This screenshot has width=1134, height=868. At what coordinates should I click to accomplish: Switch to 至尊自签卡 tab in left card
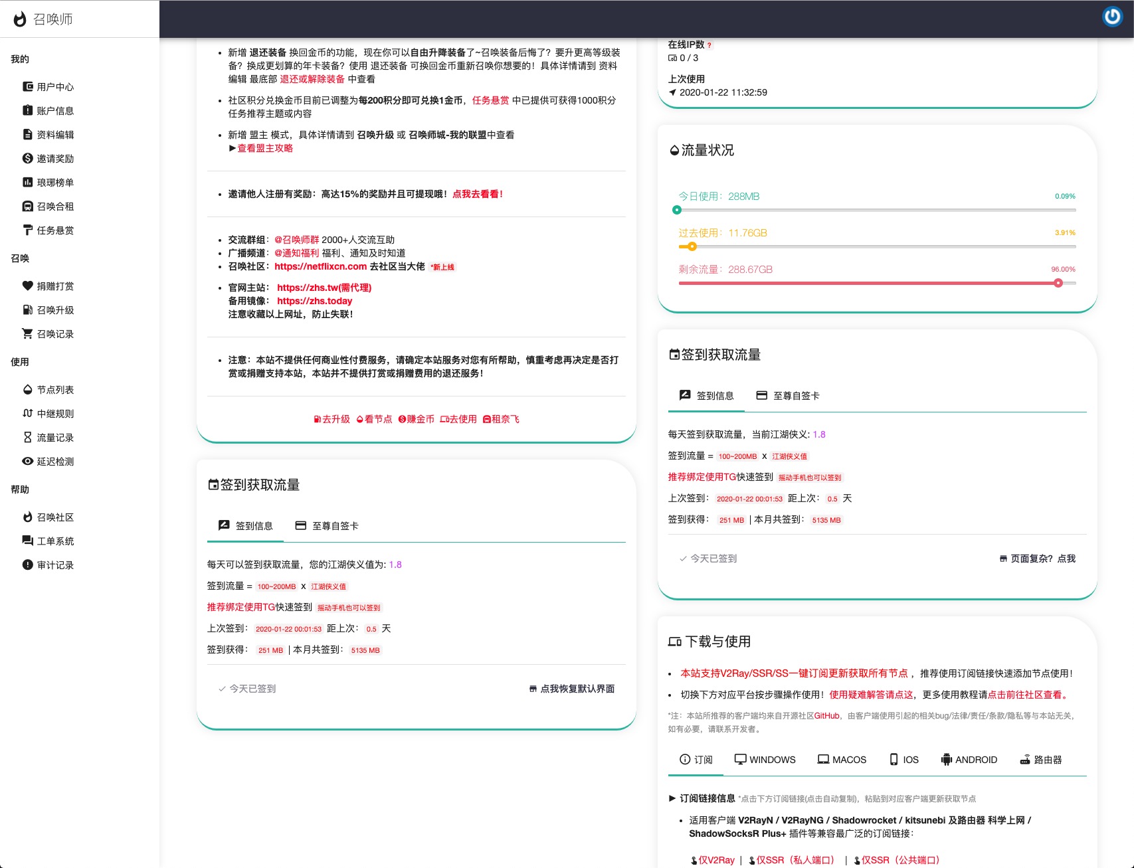point(327,526)
